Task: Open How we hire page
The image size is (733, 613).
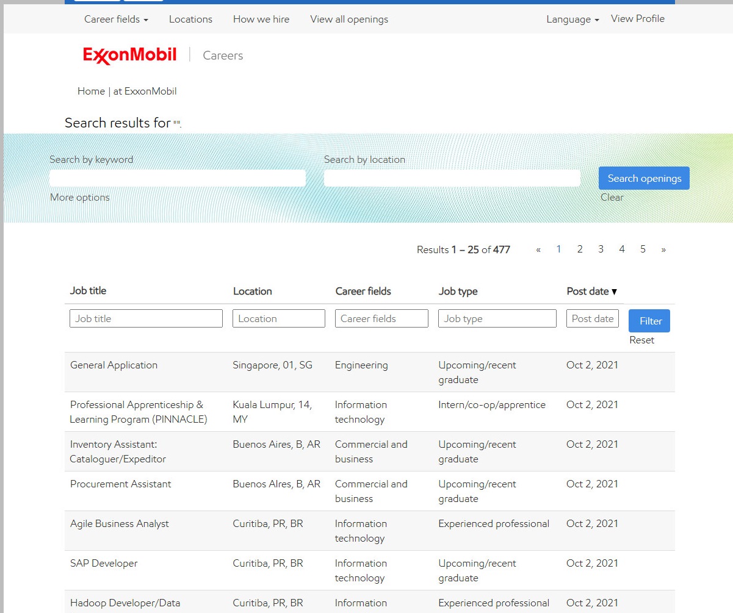Action: pyautogui.click(x=261, y=20)
